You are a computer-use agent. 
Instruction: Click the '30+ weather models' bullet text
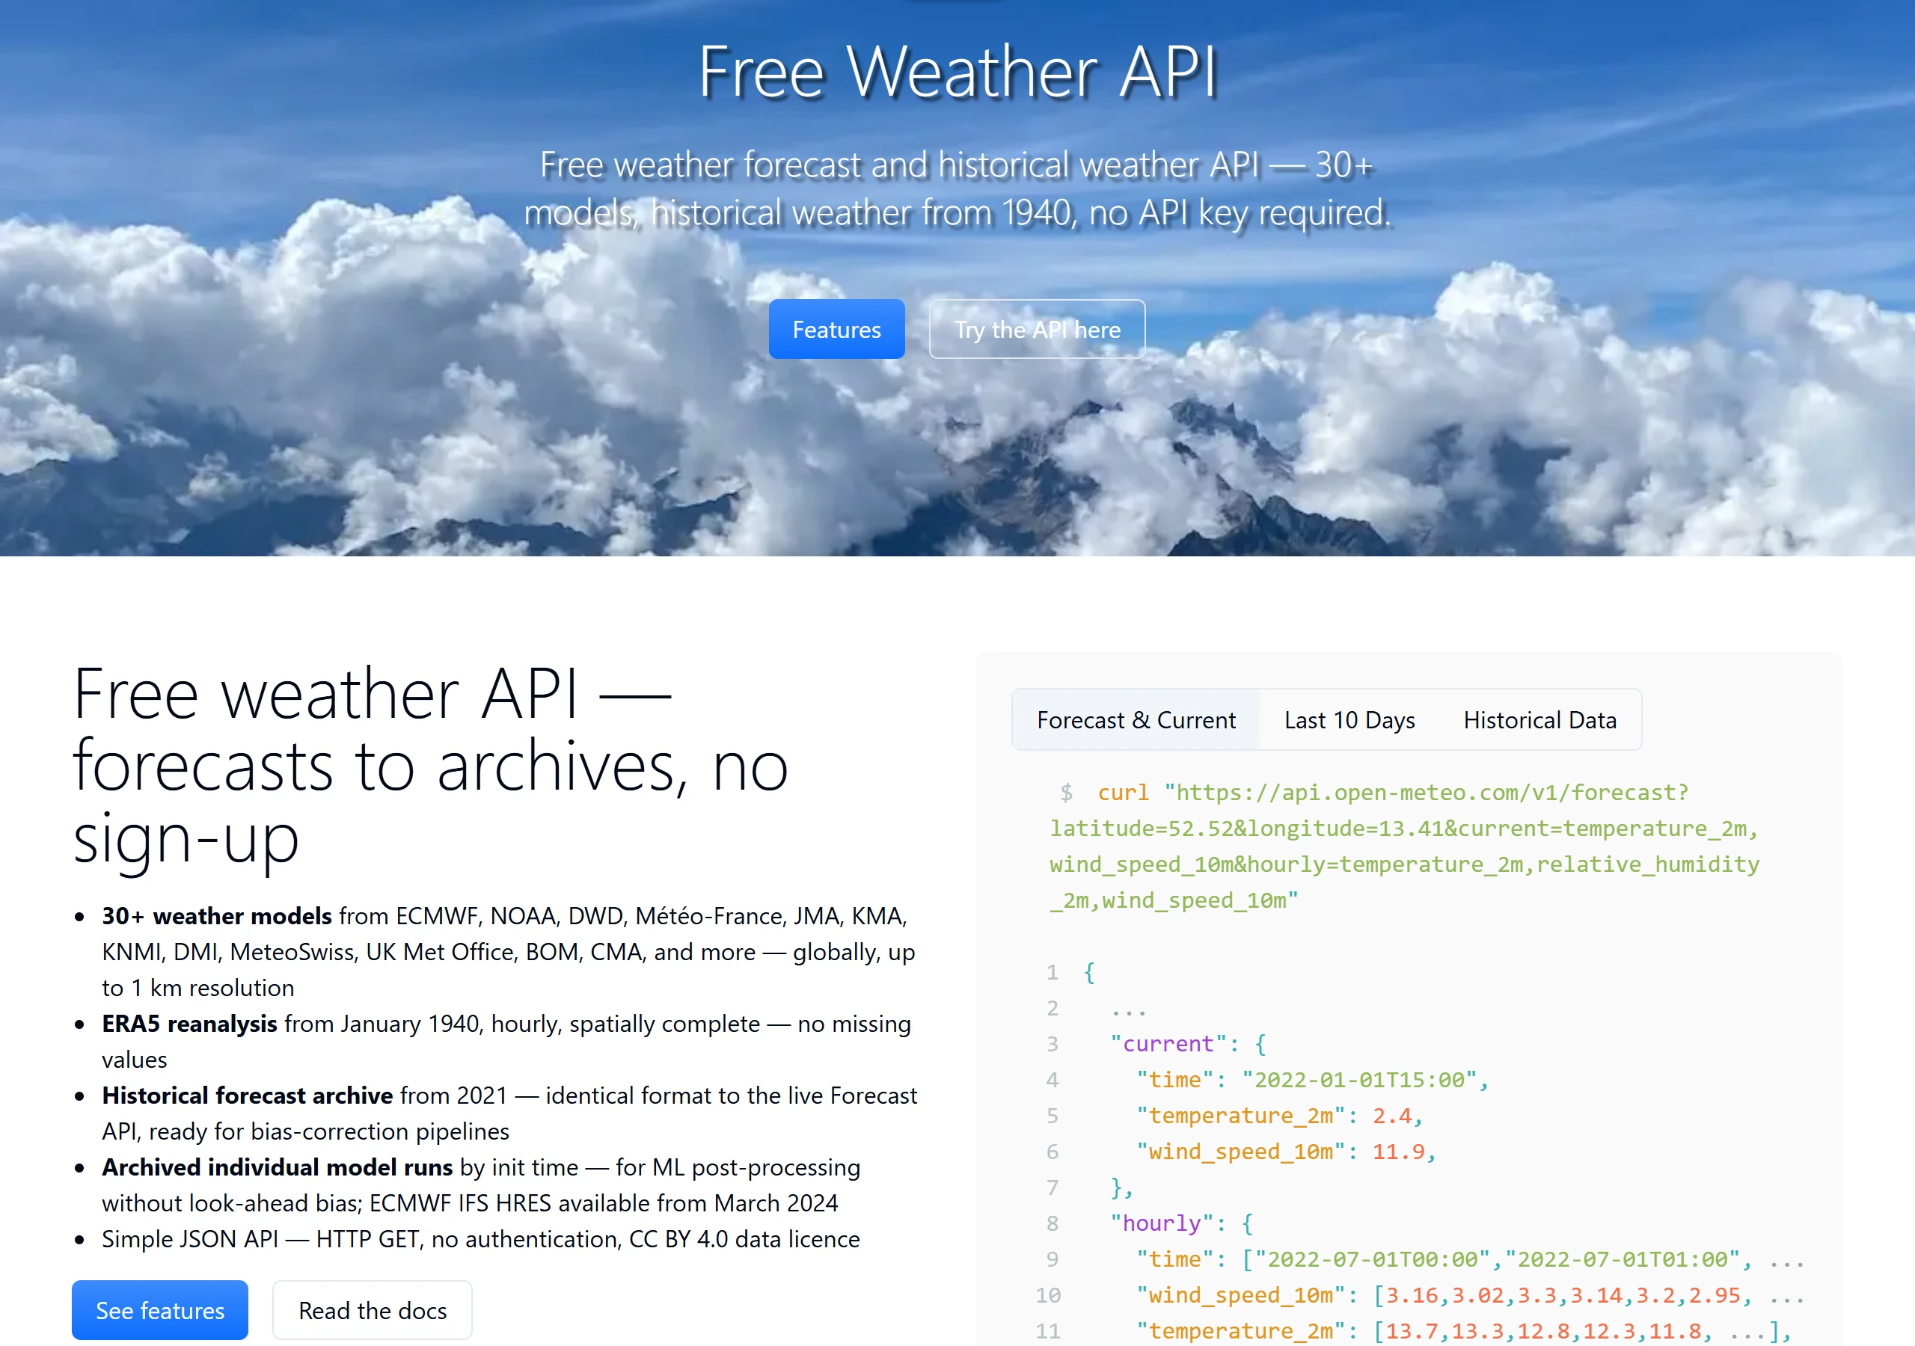[217, 916]
